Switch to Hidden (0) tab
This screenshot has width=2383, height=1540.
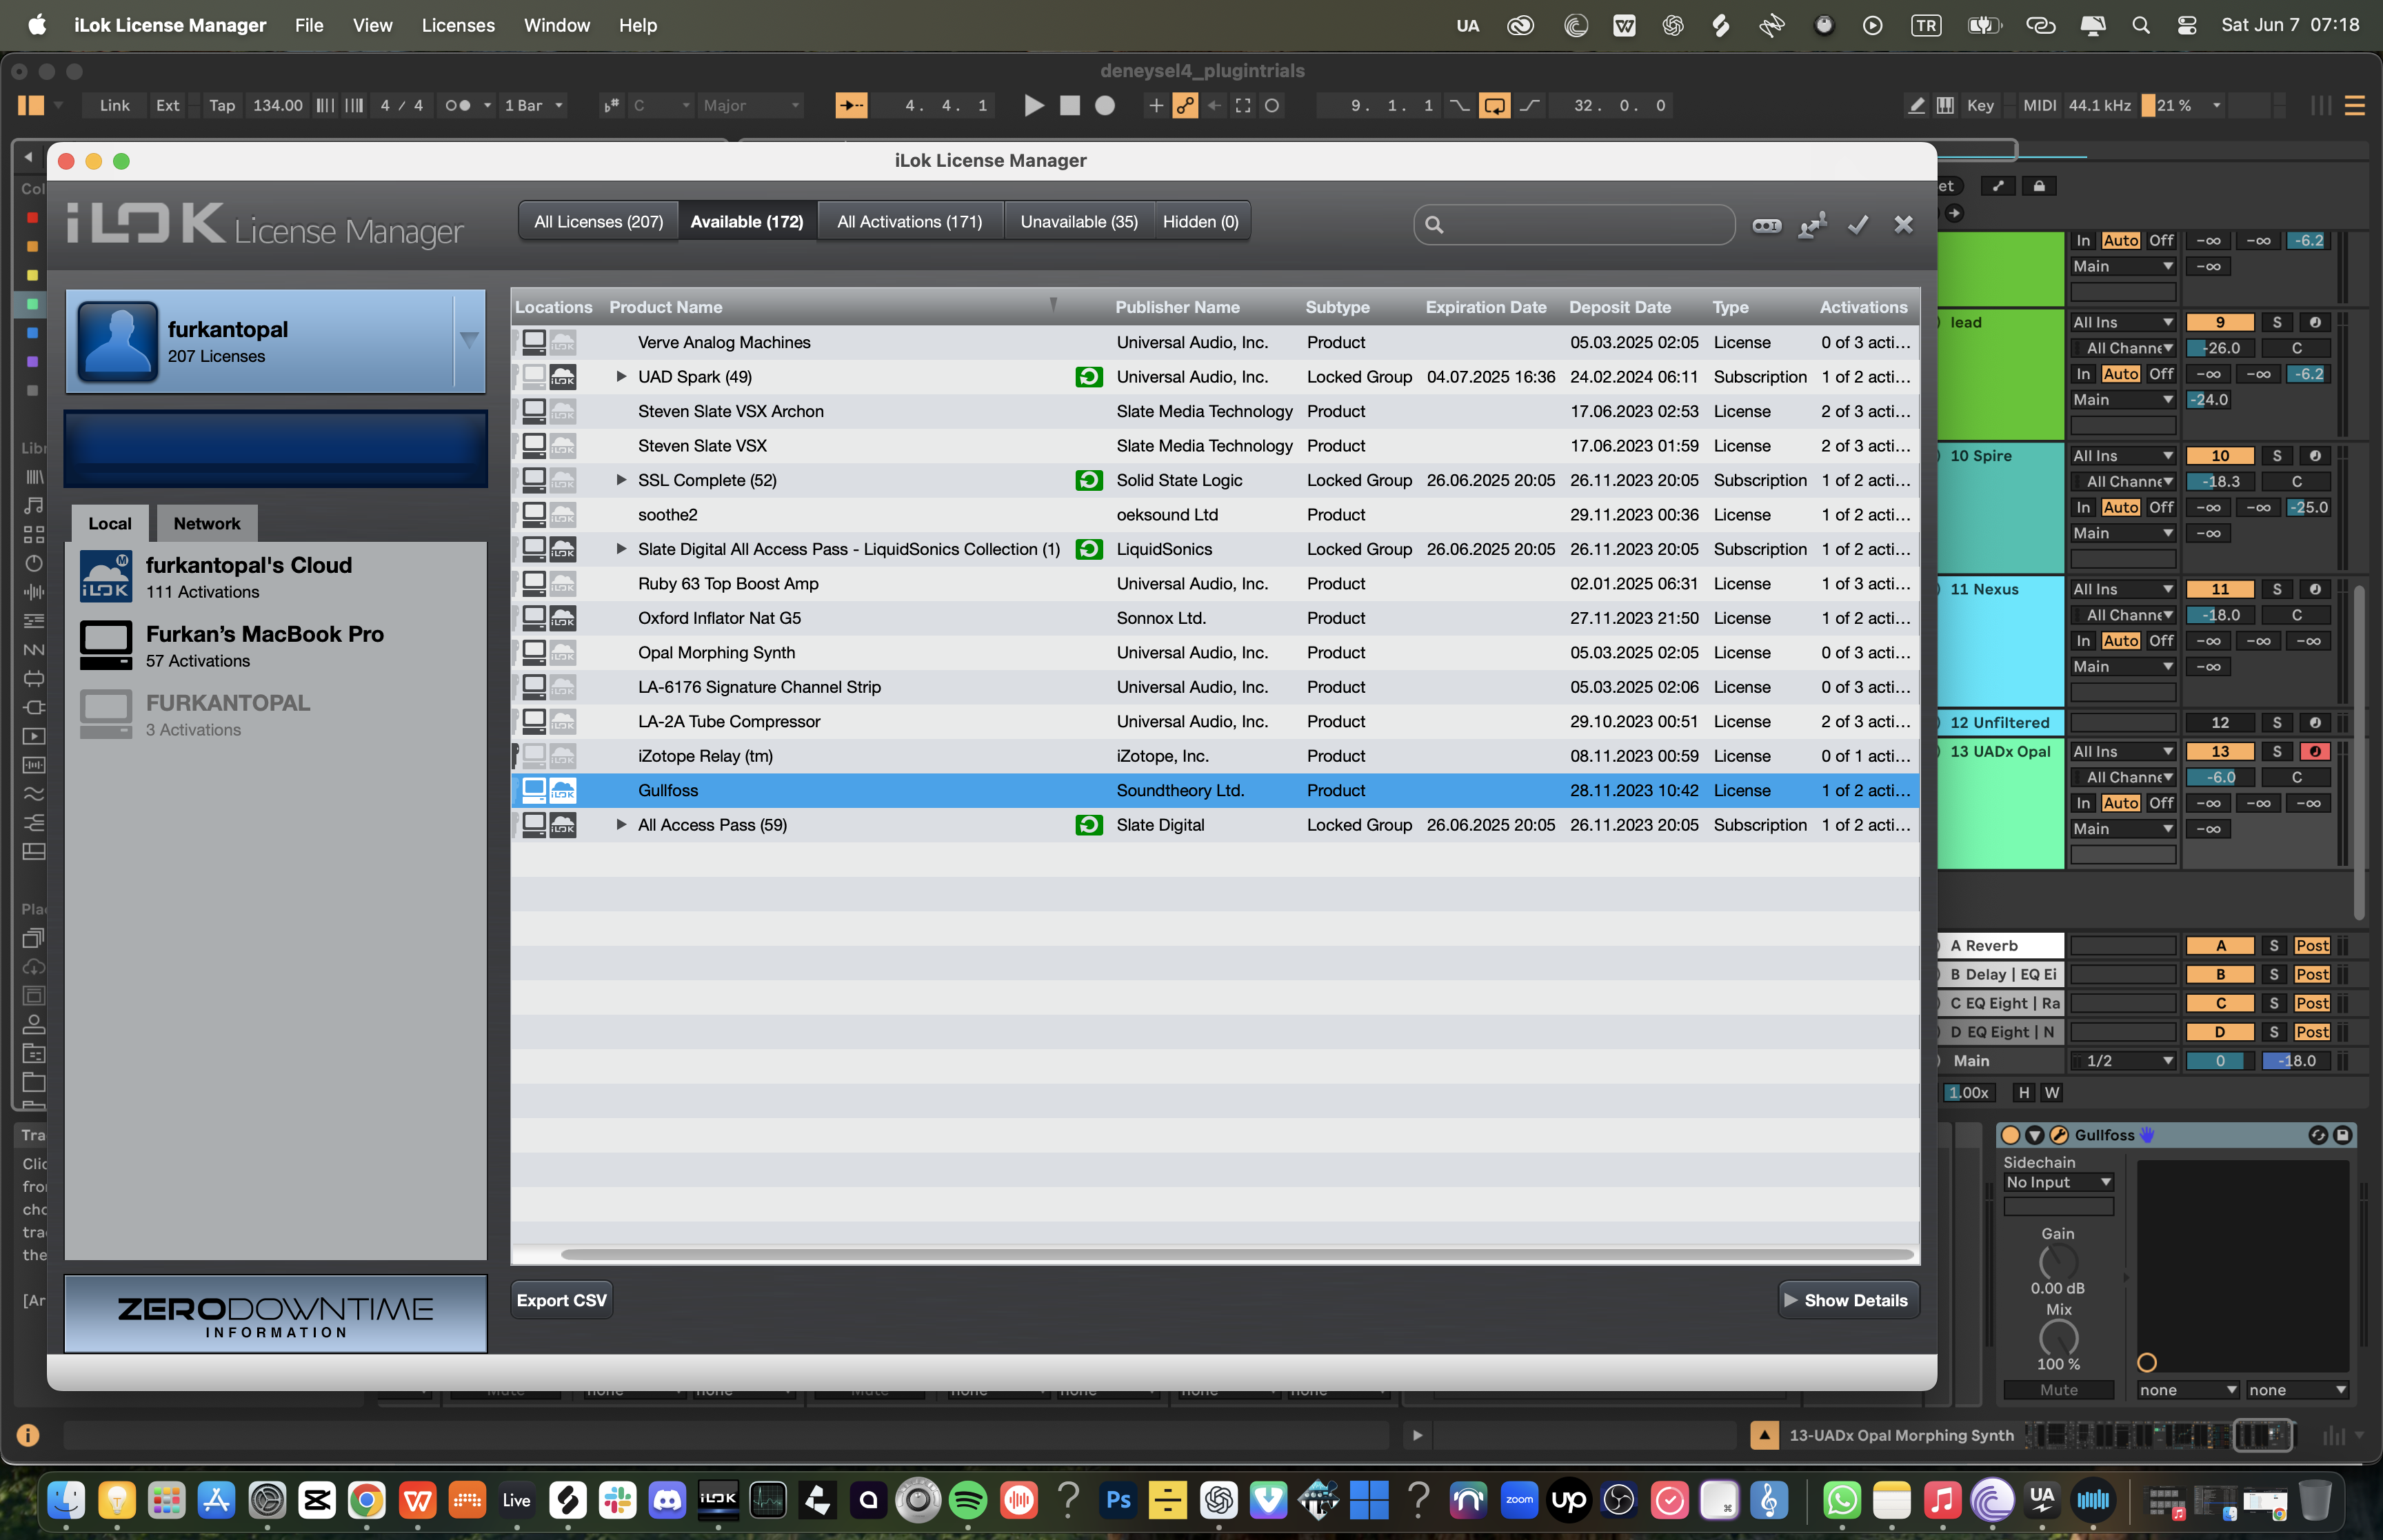coord(1200,222)
